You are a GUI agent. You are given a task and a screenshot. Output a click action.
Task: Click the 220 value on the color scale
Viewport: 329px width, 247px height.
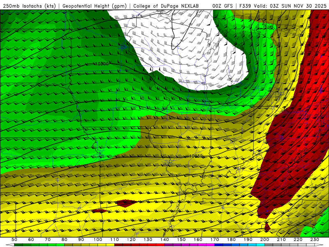pyautogui.click(x=298, y=240)
